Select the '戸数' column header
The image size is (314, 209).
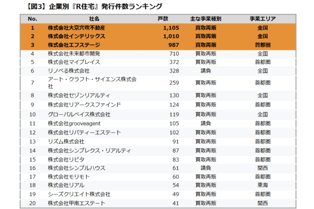tap(163, 19)
